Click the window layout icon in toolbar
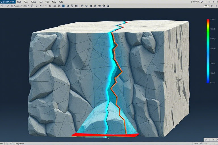Screen dimensions: 218x145 pos(59,6)
